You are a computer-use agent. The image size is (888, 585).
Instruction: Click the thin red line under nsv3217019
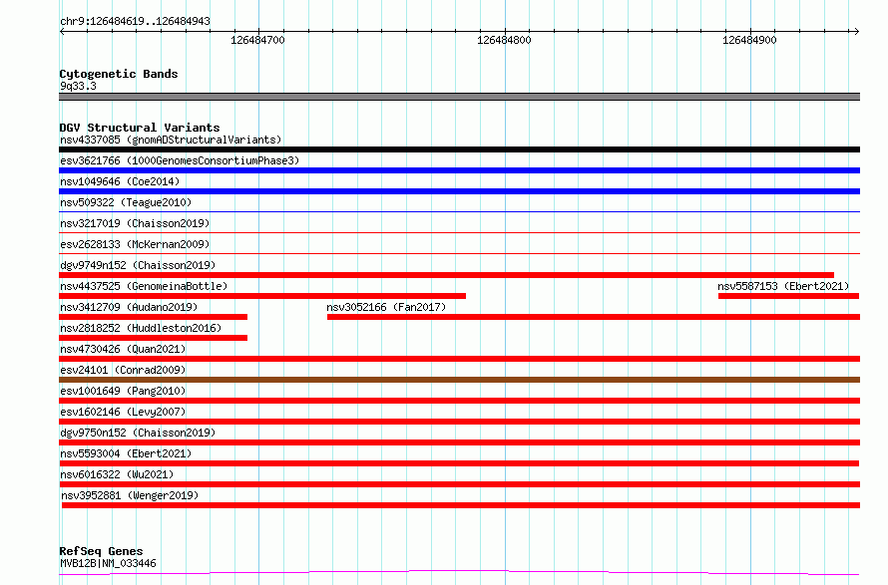(x=459, y=232)
